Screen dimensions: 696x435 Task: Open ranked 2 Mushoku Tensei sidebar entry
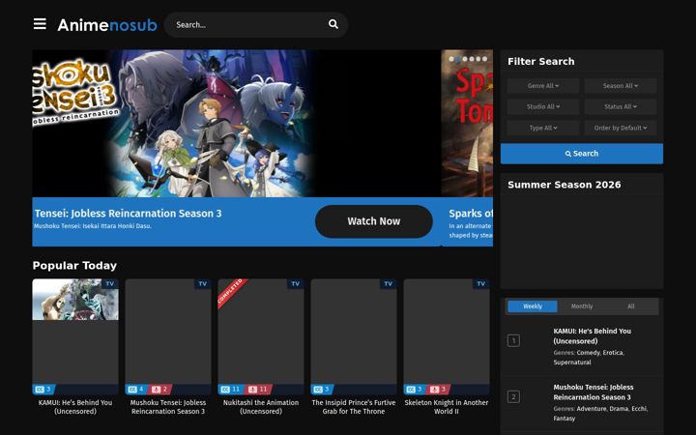(x=593, y=391)
